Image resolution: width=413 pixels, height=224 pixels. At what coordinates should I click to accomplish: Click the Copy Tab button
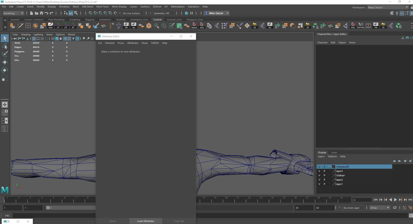pos(179,221)
